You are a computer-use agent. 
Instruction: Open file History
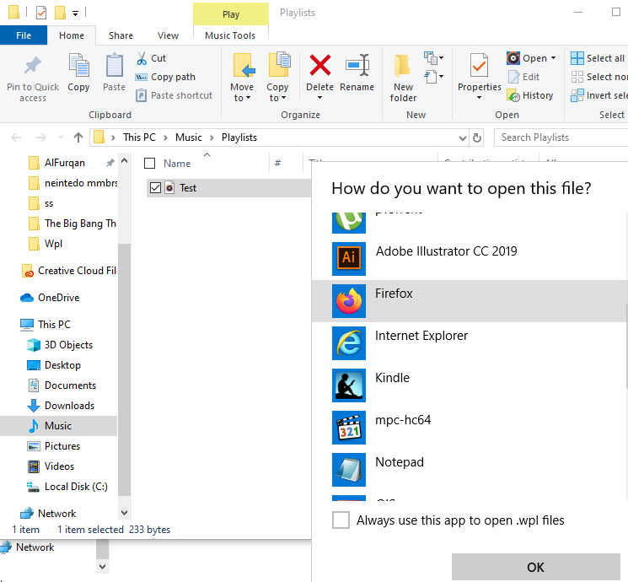[530, 95]
